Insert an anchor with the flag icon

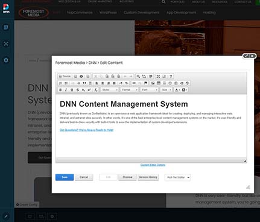click(146, 83)
